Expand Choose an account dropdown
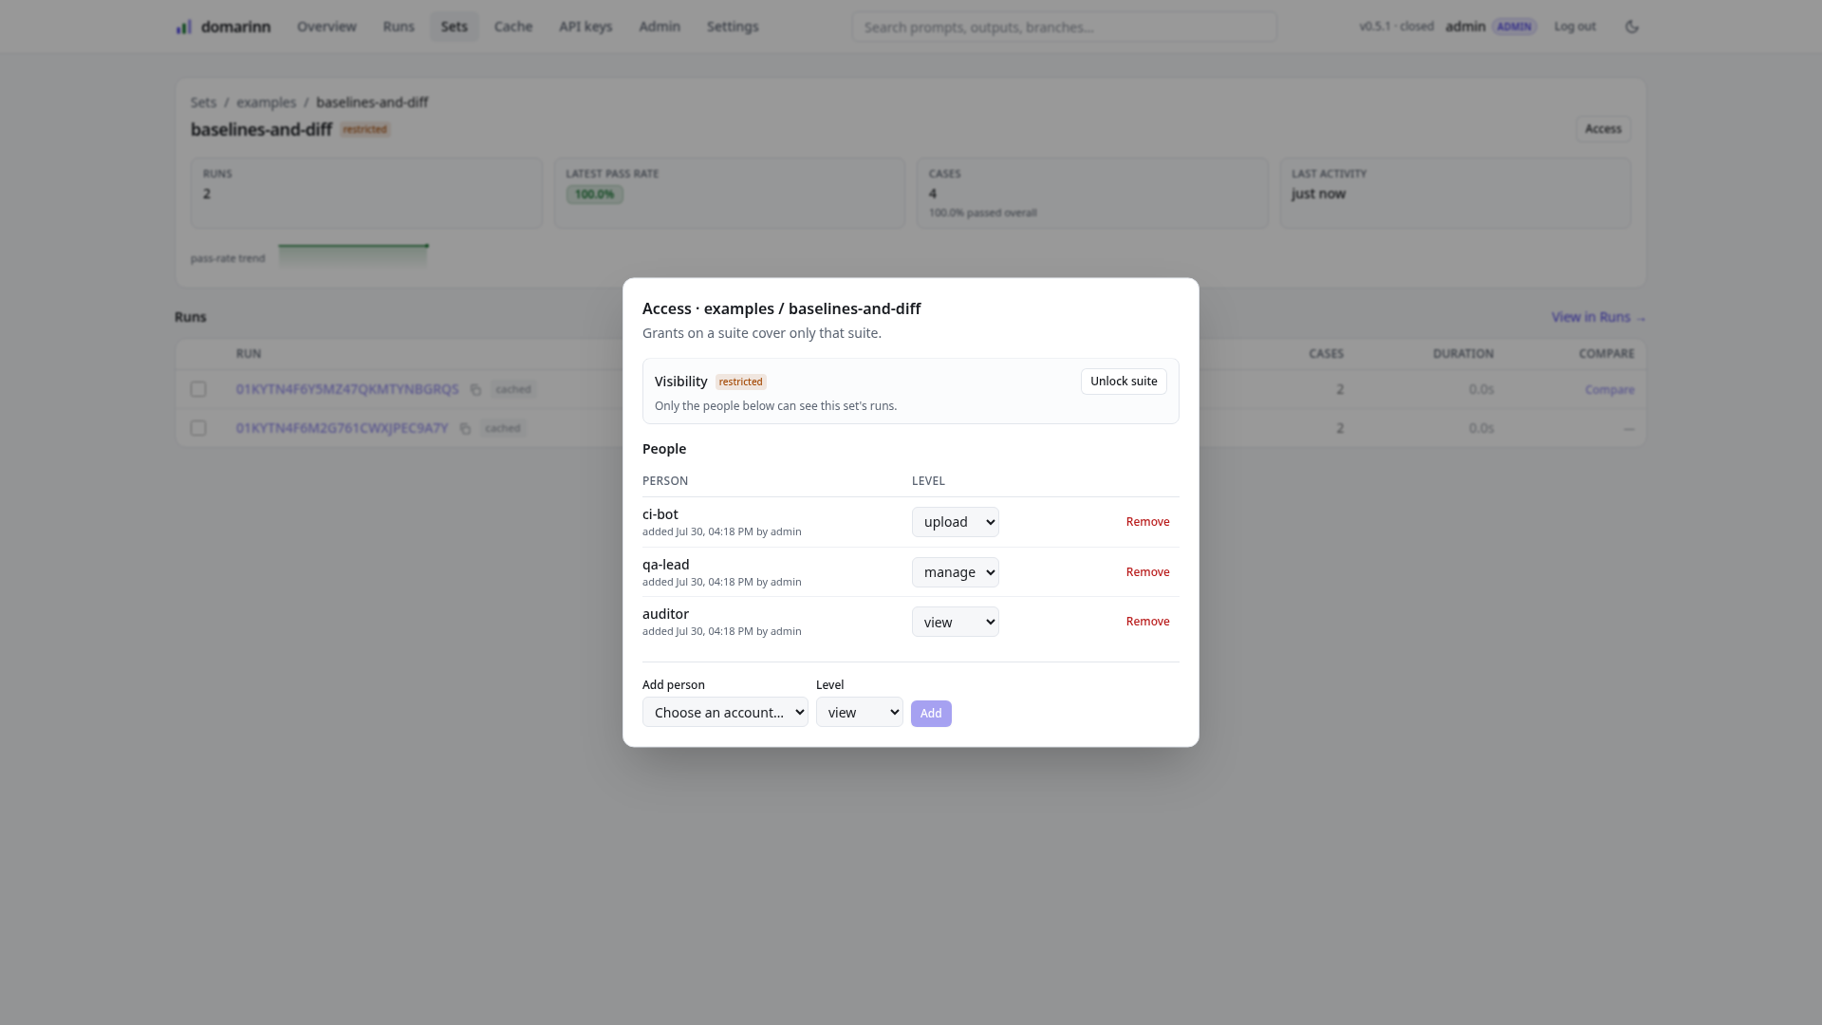 [725, 713]
